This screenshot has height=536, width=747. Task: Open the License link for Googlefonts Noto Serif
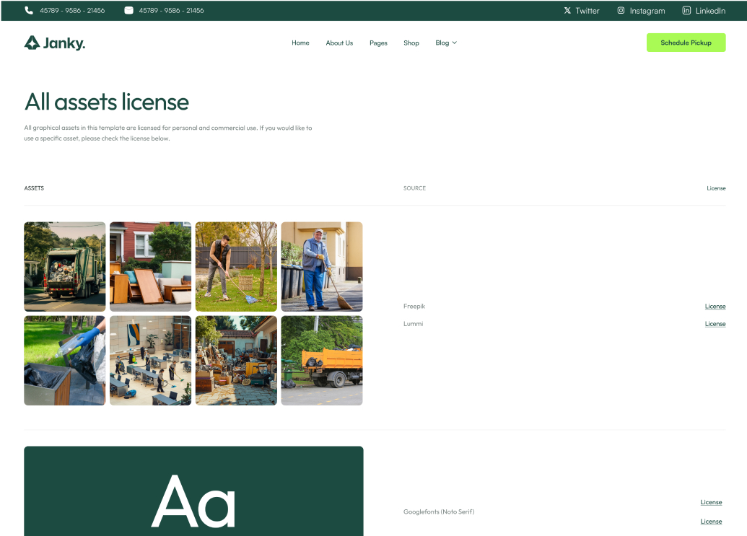(710, 502)
